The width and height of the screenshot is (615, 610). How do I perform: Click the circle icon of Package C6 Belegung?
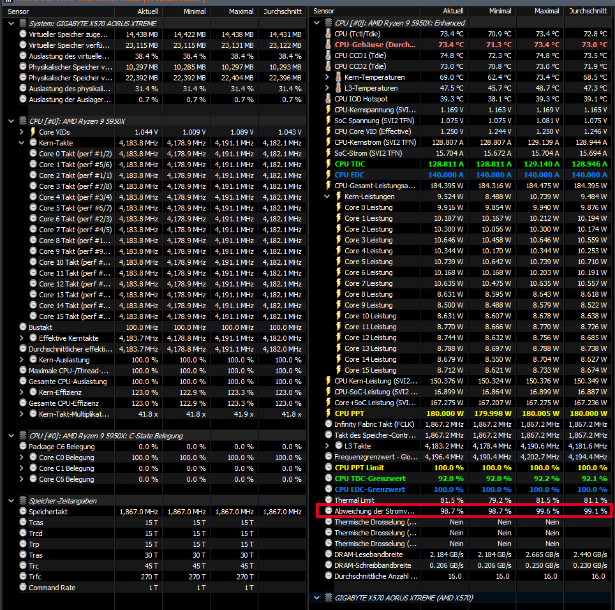tap(23, 446)
